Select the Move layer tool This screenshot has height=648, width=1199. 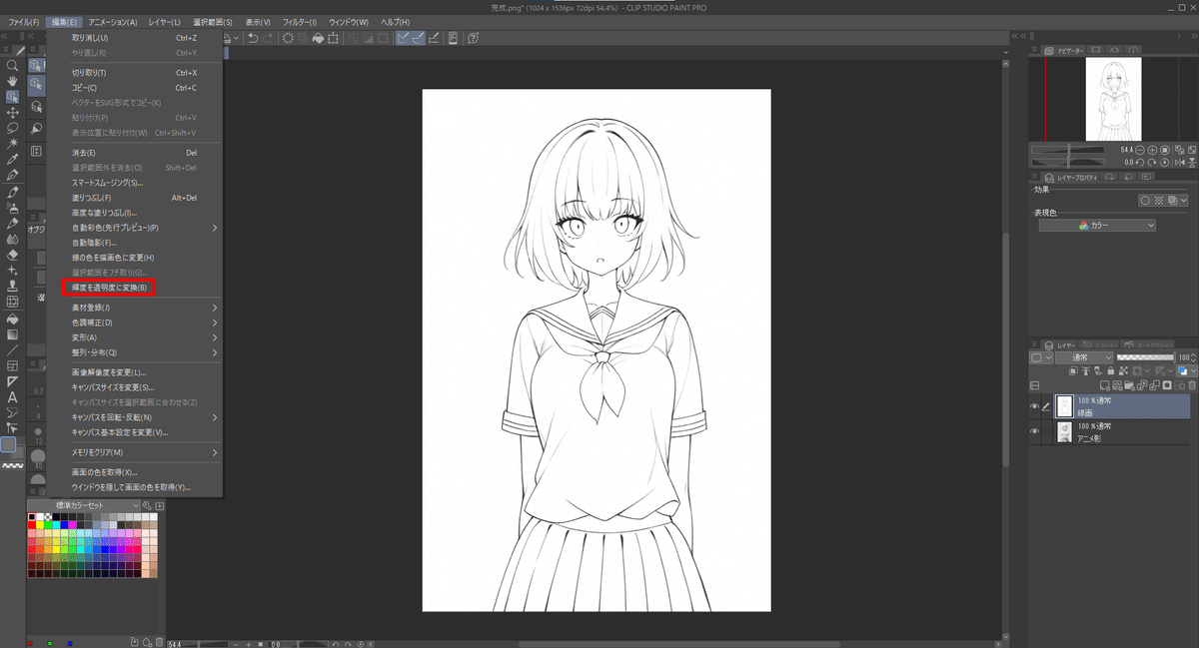[x=12, y=112]
